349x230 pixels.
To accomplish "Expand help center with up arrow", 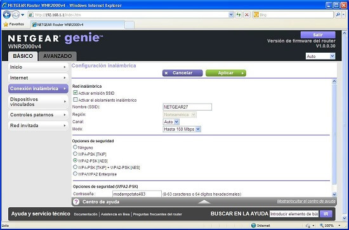I will coord(204,201).
